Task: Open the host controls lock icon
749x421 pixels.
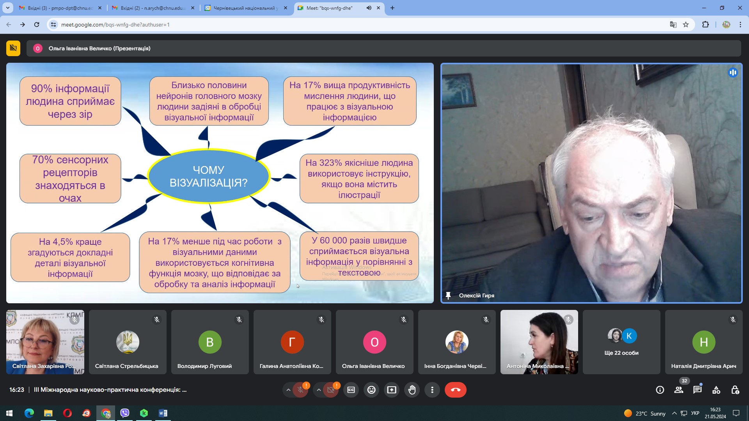Action: tap(735, 390)
